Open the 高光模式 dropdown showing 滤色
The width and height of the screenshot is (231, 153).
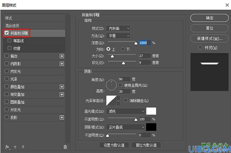[x=126, y=111]
